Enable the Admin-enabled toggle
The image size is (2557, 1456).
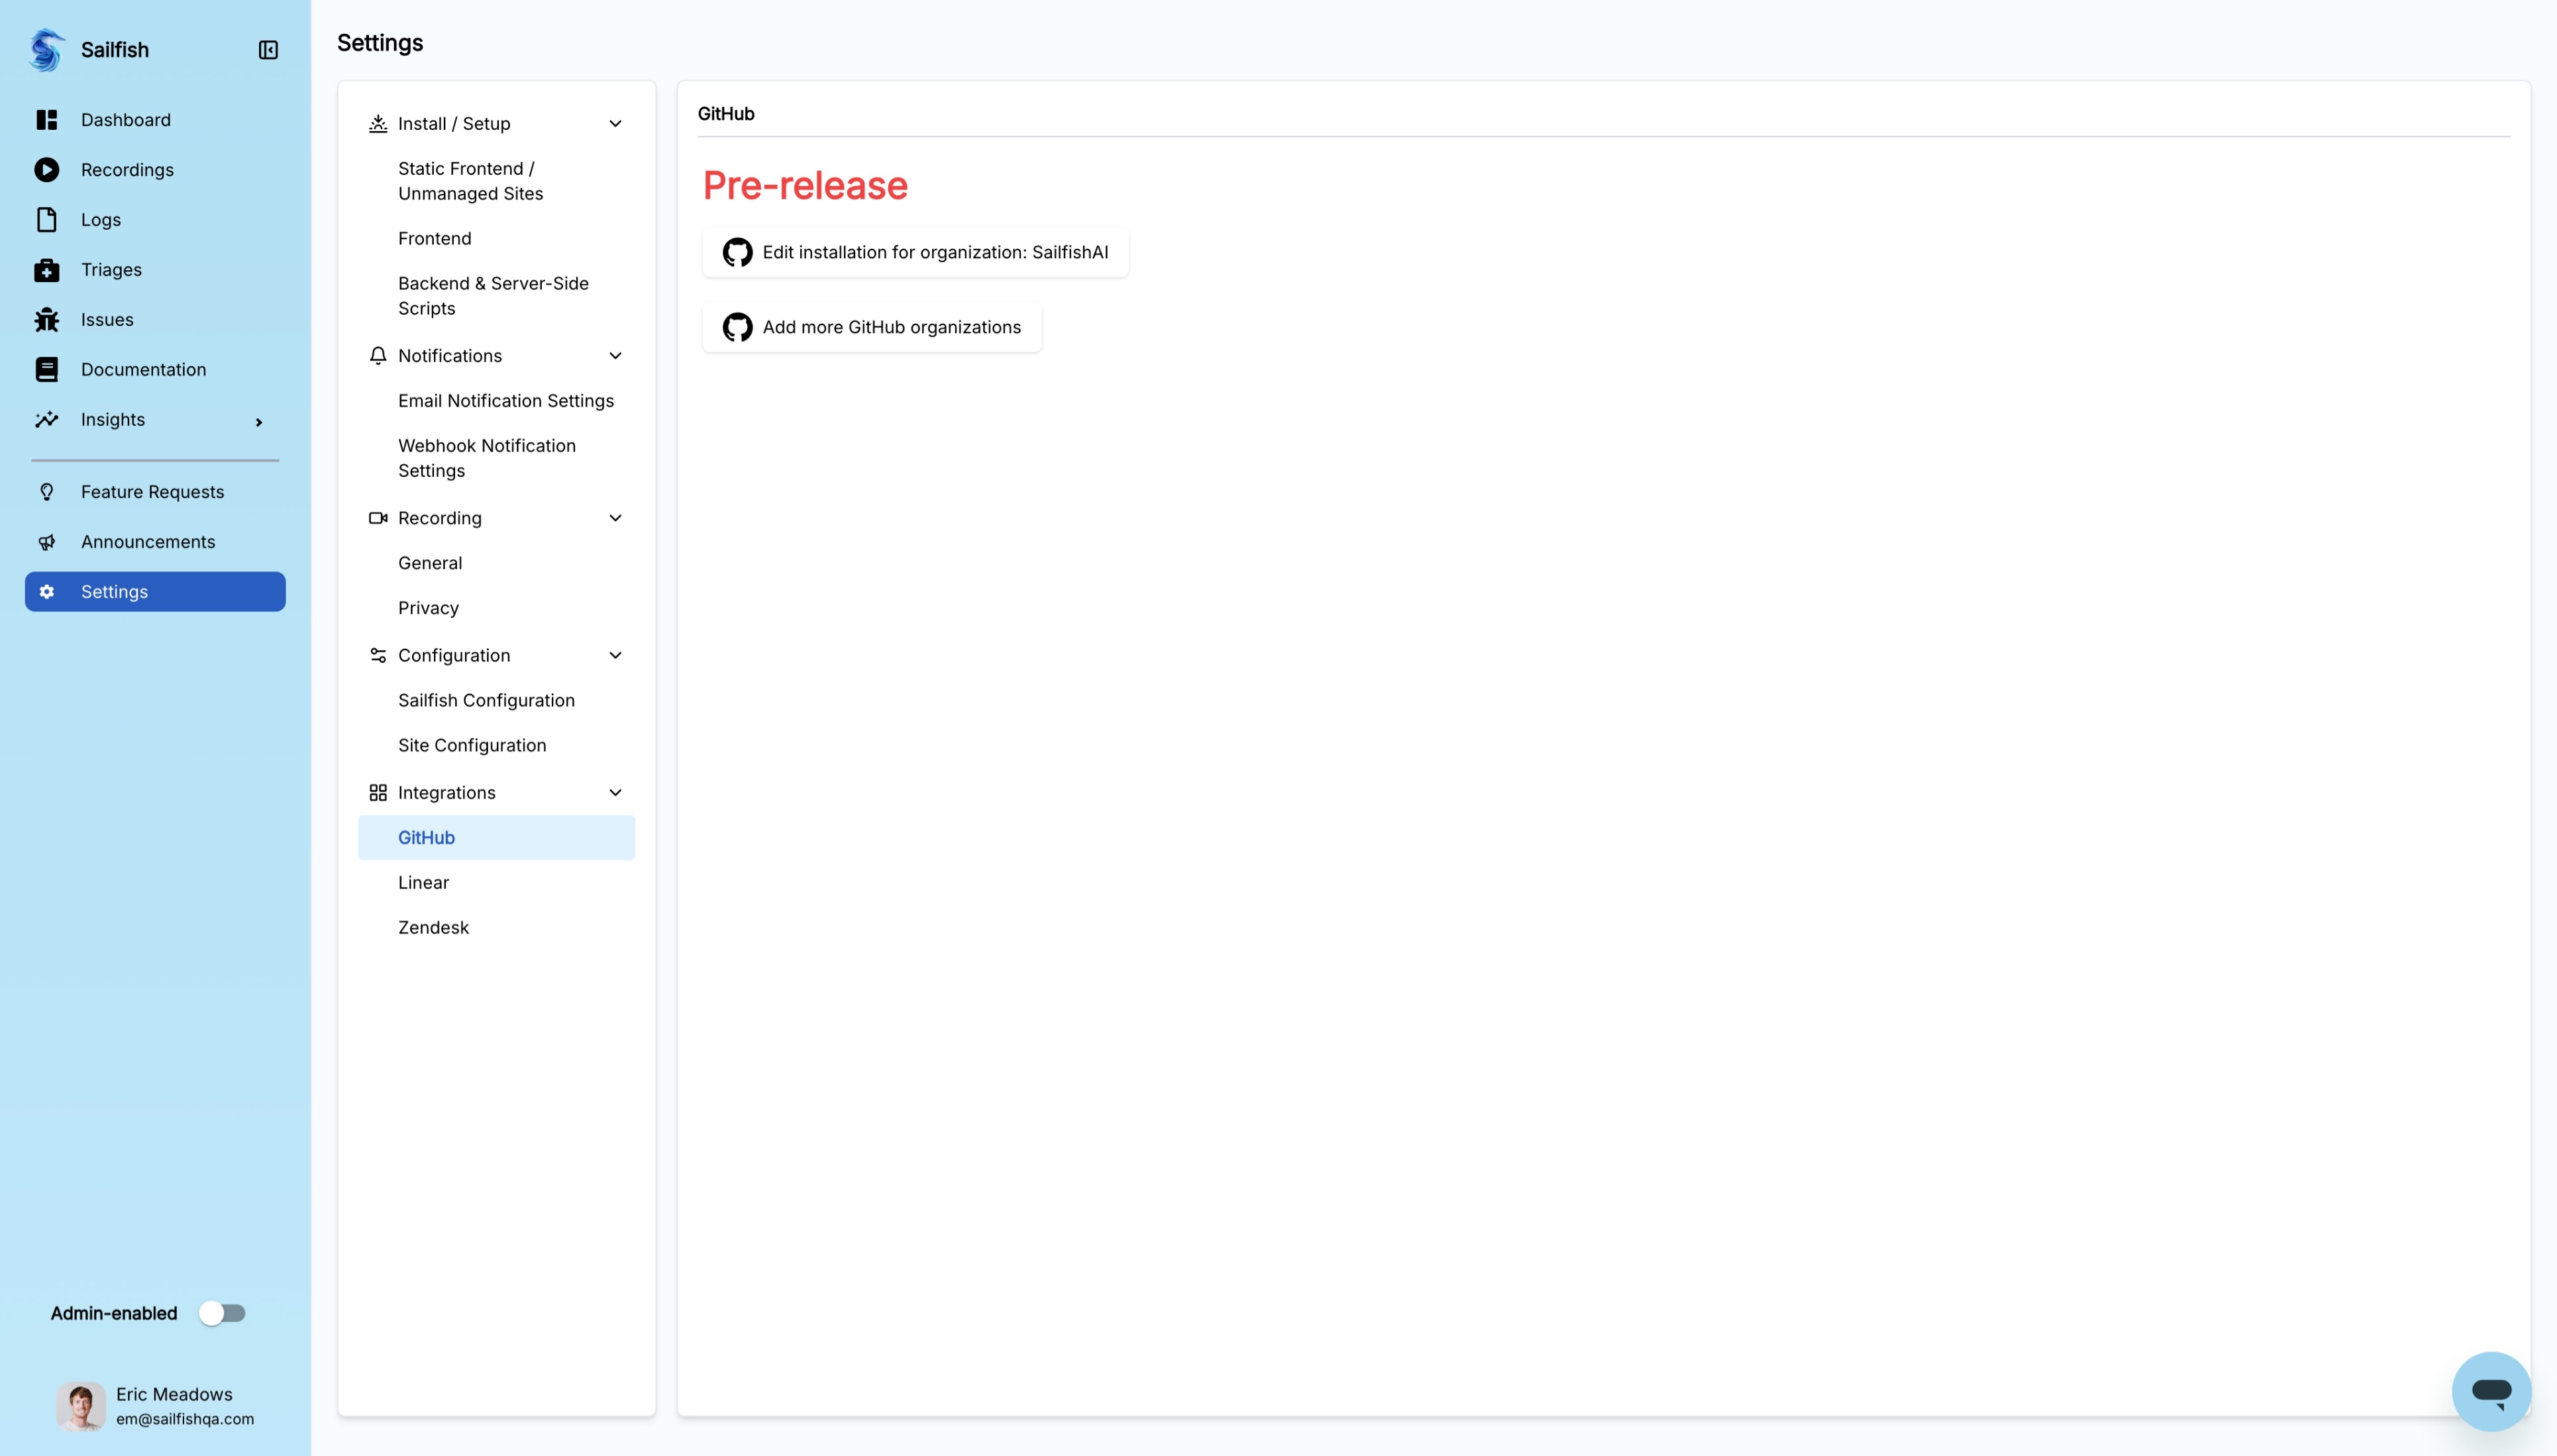222,1312
